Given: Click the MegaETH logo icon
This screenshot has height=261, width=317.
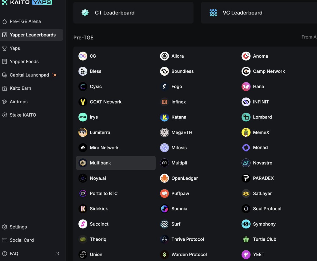Looking at the screenshot, I should (164, 132).
